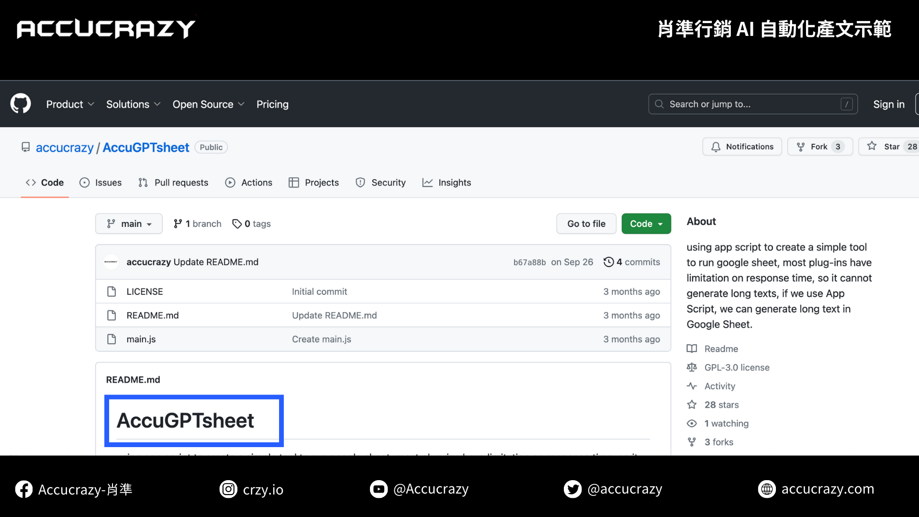
Task: Click the Go to file button
Action: tap(586, 224)
